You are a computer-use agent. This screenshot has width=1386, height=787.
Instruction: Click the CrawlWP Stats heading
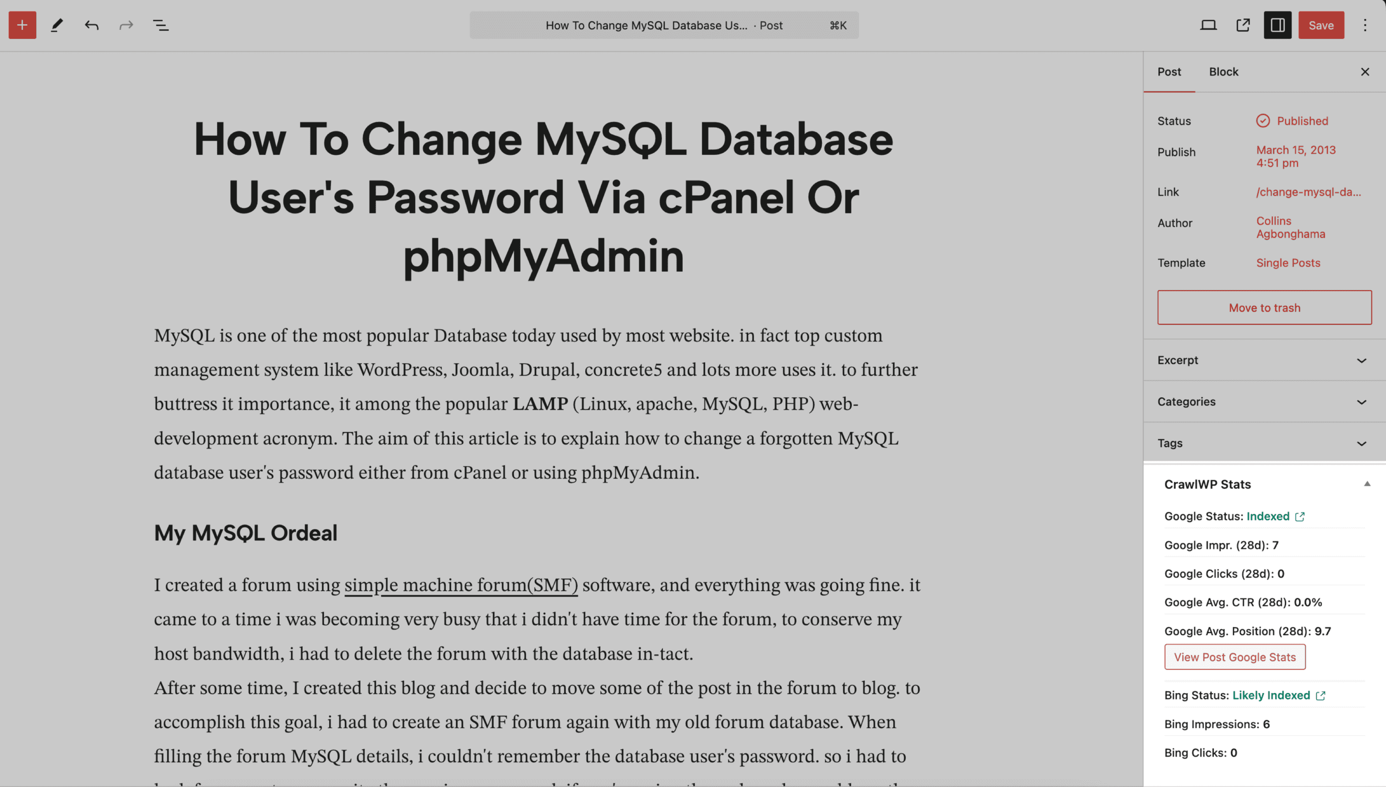pos(1207,484)
